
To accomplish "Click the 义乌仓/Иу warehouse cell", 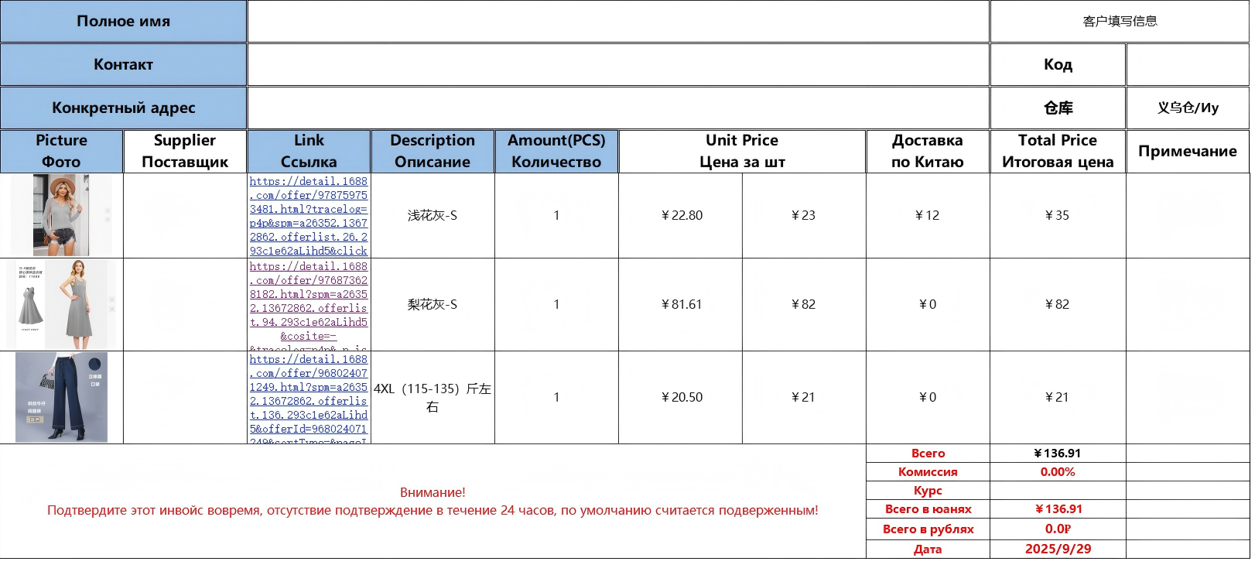I will pos(1187,108).
